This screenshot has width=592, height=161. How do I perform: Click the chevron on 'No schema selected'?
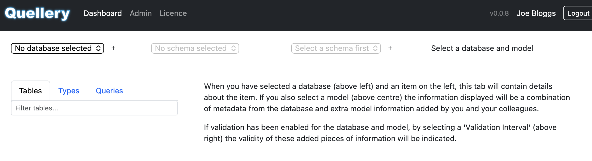[233, 48]
